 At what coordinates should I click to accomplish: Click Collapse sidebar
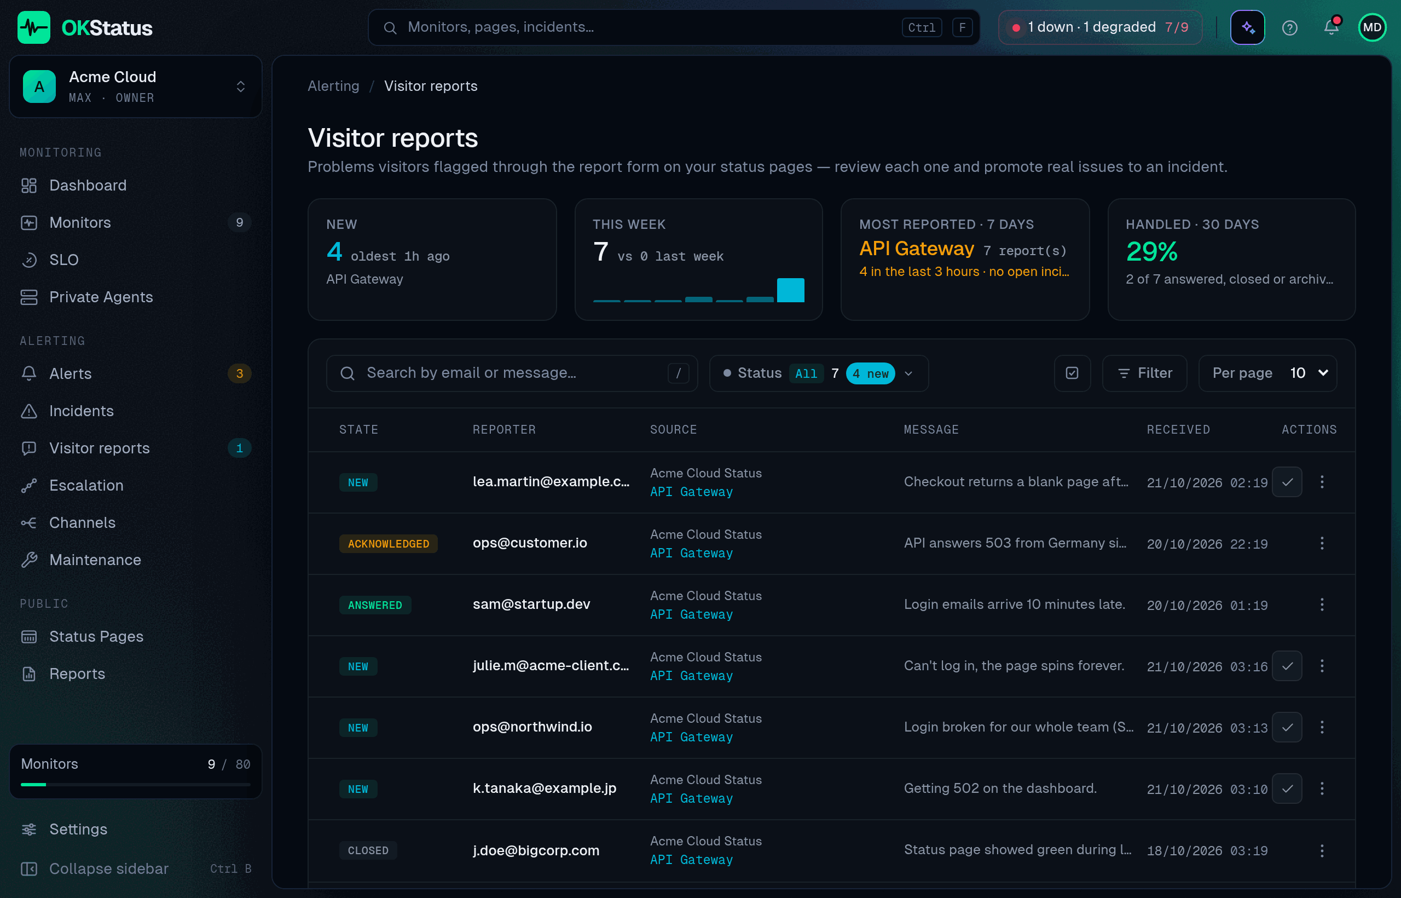[x=136, y=869]
